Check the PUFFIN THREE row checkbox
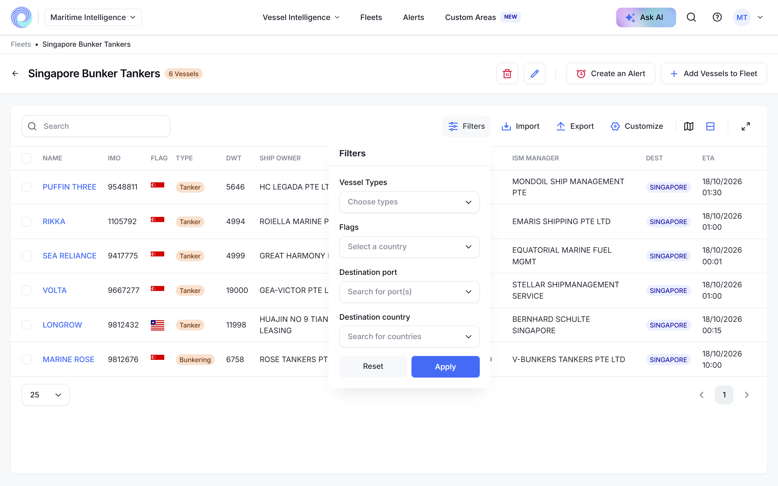 27,187
